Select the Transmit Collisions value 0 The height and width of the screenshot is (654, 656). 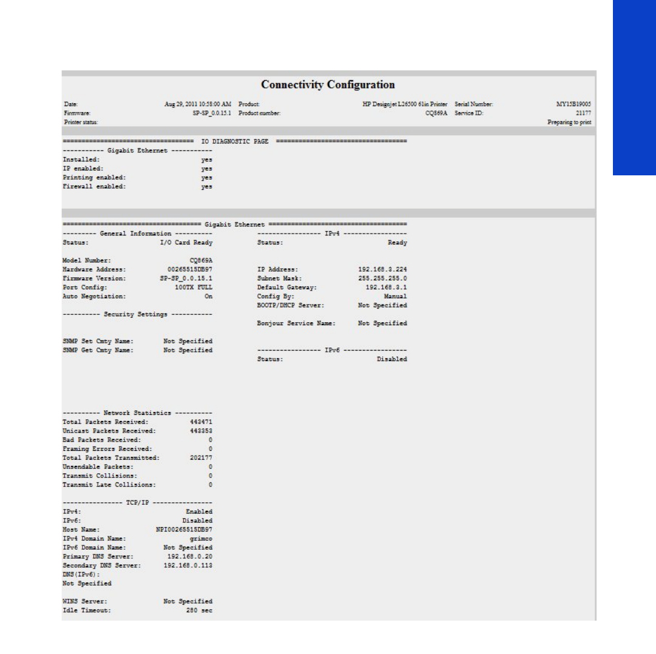tap(211, 476)
